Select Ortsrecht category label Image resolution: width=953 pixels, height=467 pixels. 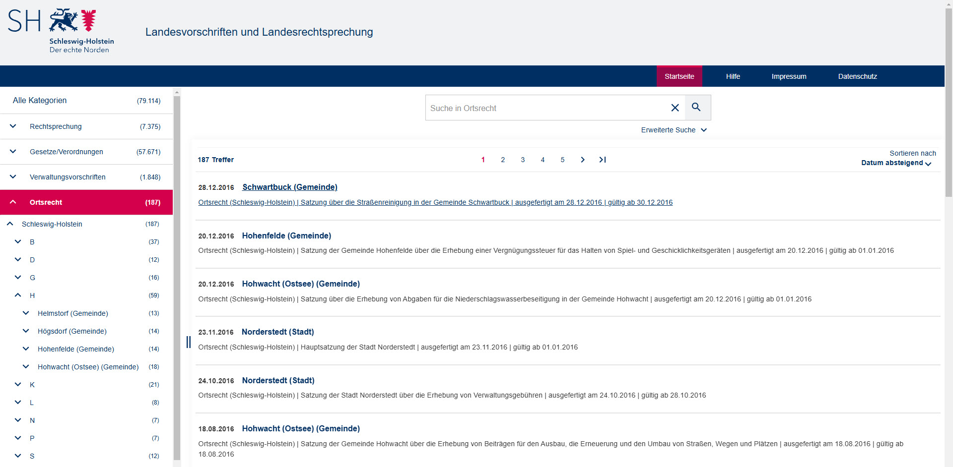(46, 202)
